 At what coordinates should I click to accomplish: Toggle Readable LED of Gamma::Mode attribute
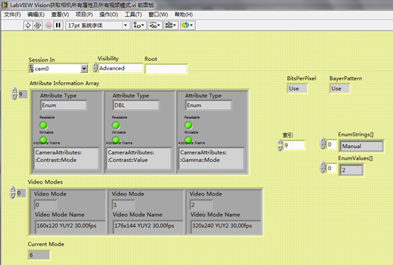188,125
